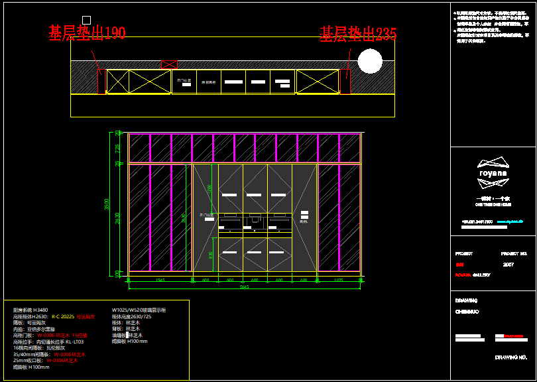The height and width of the screenshot is (382, 537).
Task: Select the white circle in plan view
Action: pos(370,61)
